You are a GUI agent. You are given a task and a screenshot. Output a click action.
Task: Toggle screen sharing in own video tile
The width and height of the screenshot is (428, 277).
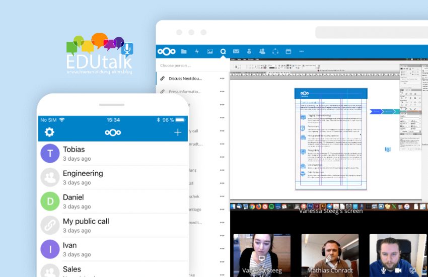[412, 270]
